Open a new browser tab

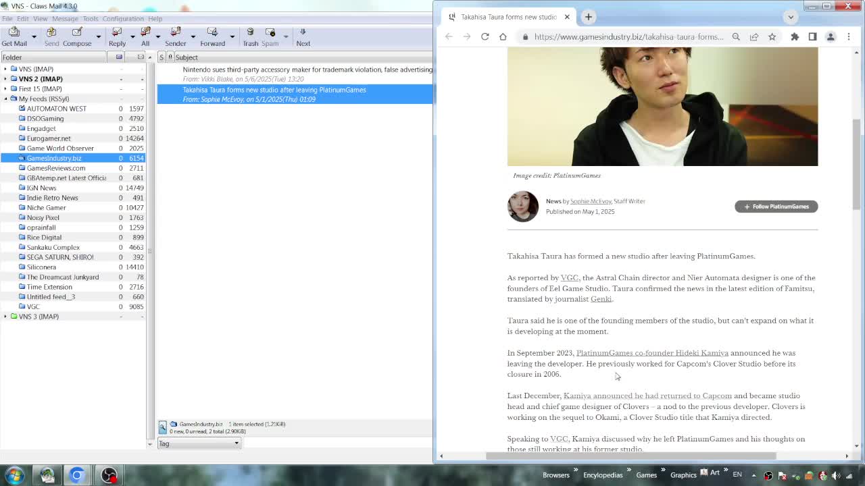pyautogui.click(x=589, y=17)
